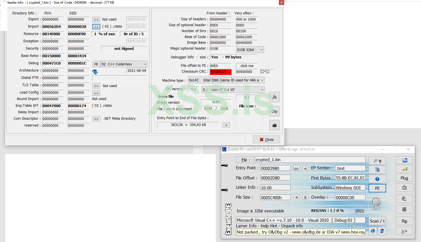Click the Base Reloc size 00003434 field
The image size is (421, 242).
(79, 56)
